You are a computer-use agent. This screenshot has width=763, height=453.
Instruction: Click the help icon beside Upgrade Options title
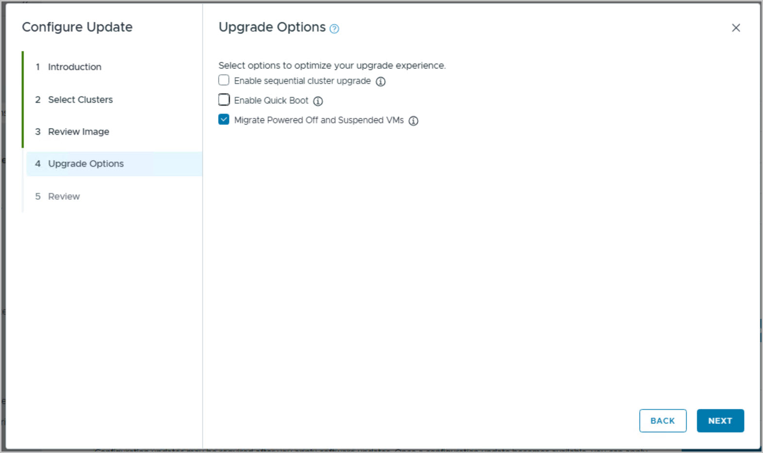[x=334, y=29]
